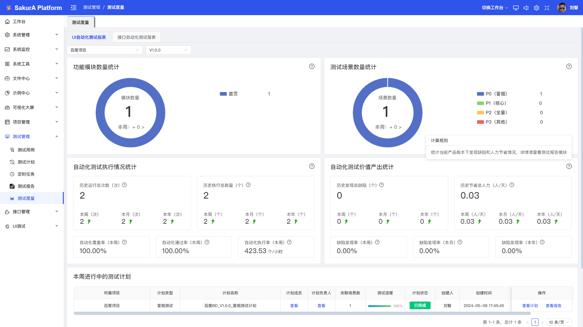This screenshot has width=583, height=327.
Task: Collapse the sidebar menu via hamburger icon
Action: [x=73, y=8]
